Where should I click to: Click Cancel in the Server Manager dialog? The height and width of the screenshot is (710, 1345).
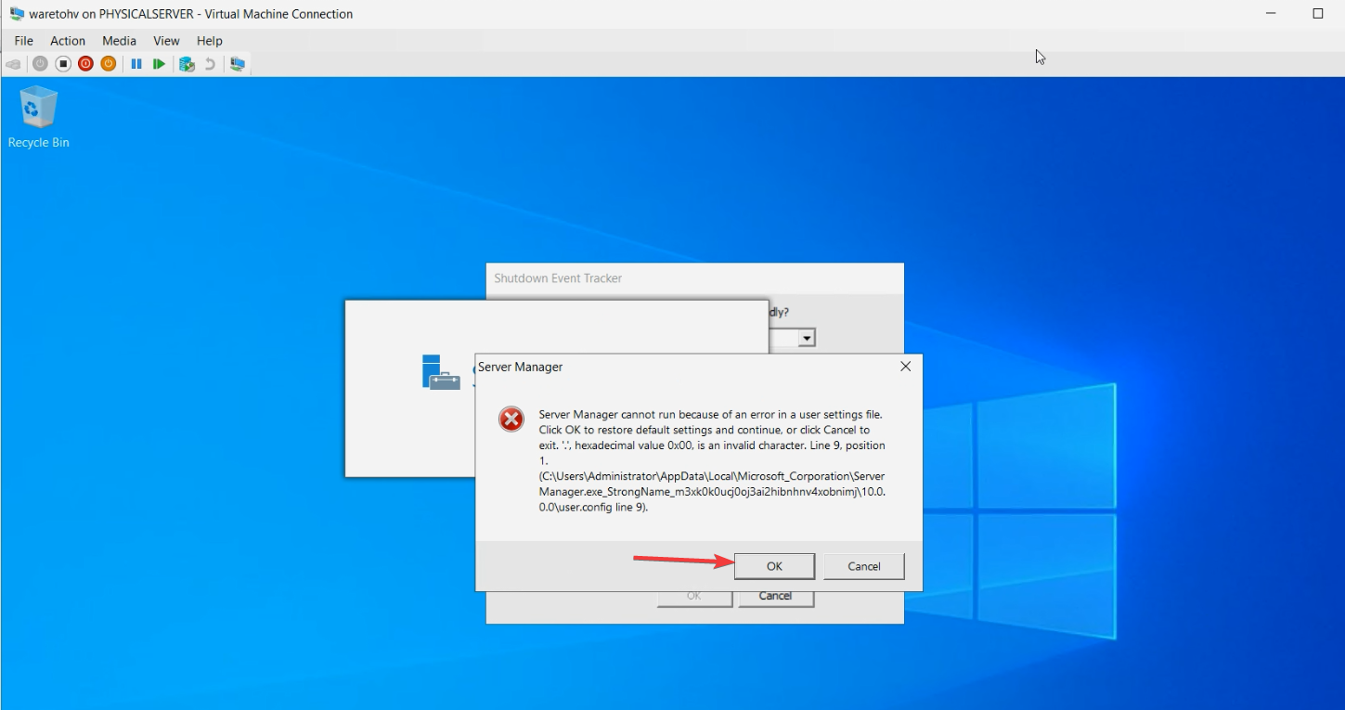click(864, 566)
